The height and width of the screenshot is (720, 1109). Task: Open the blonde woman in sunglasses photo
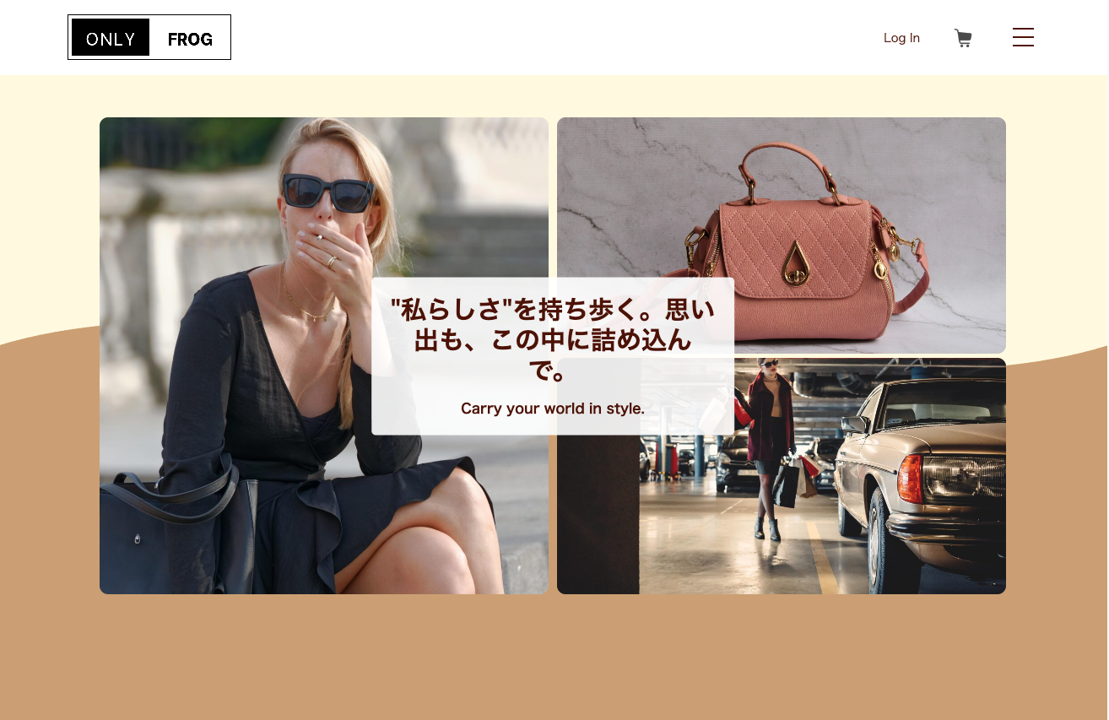pos(324,355)
